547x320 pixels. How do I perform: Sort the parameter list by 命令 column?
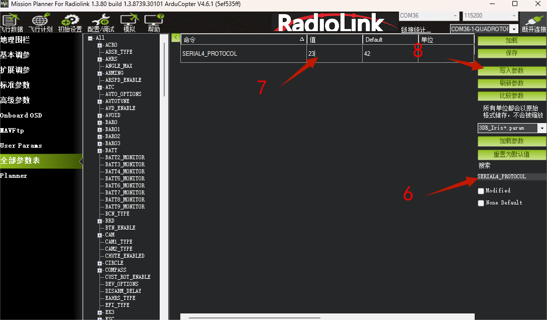pos(244,40)
